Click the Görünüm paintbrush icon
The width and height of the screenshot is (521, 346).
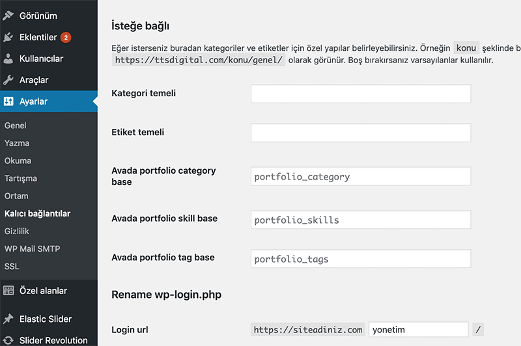8,16
